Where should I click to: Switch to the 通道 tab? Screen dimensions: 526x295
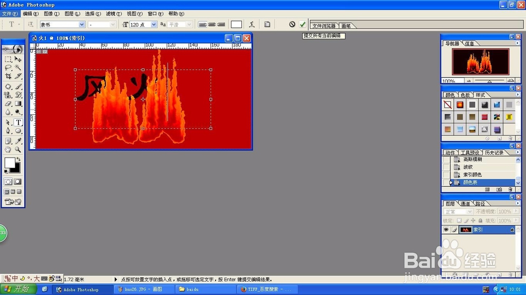click(x=465, y=204)
